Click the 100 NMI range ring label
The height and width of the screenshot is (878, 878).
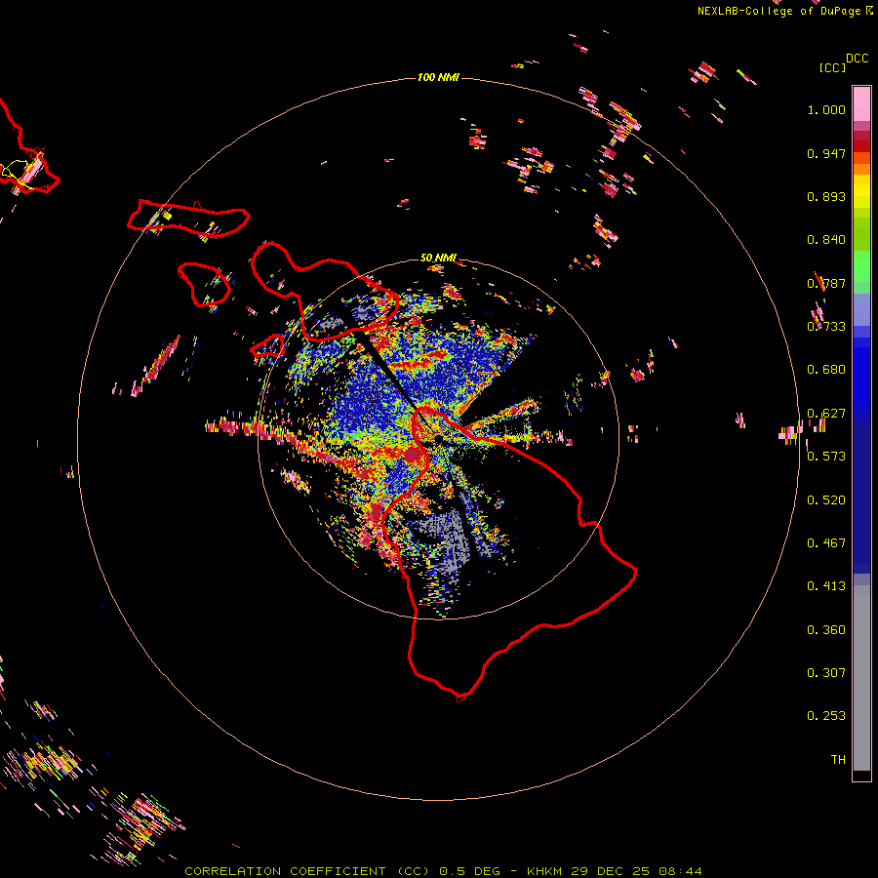click(438, 77)
